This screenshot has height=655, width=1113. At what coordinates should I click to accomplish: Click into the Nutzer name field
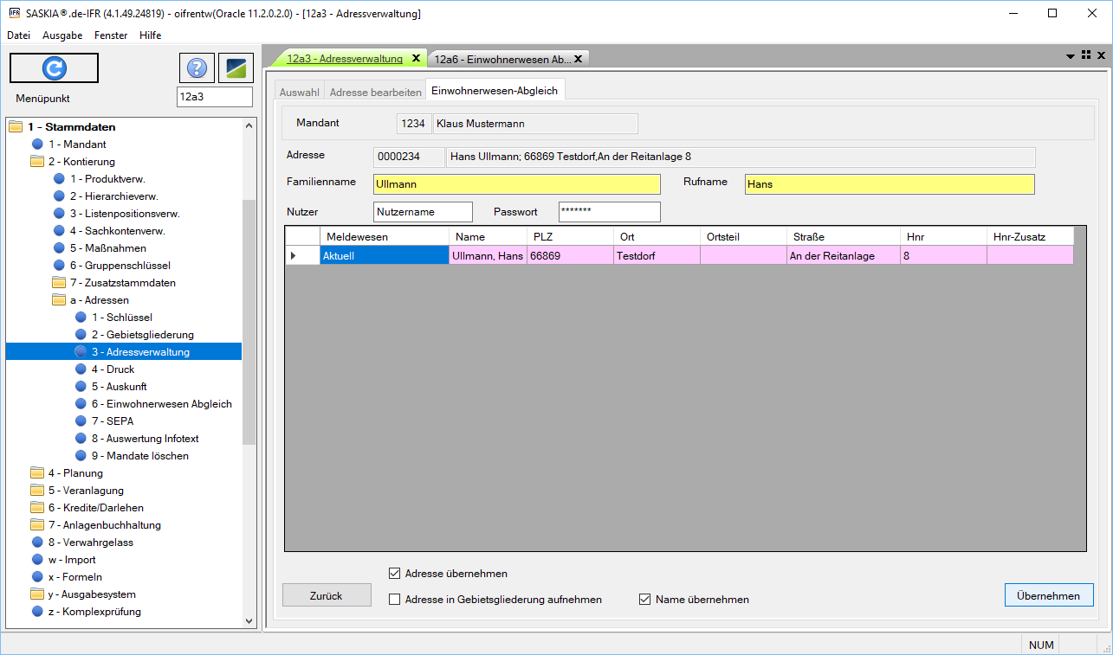[423, 212]
